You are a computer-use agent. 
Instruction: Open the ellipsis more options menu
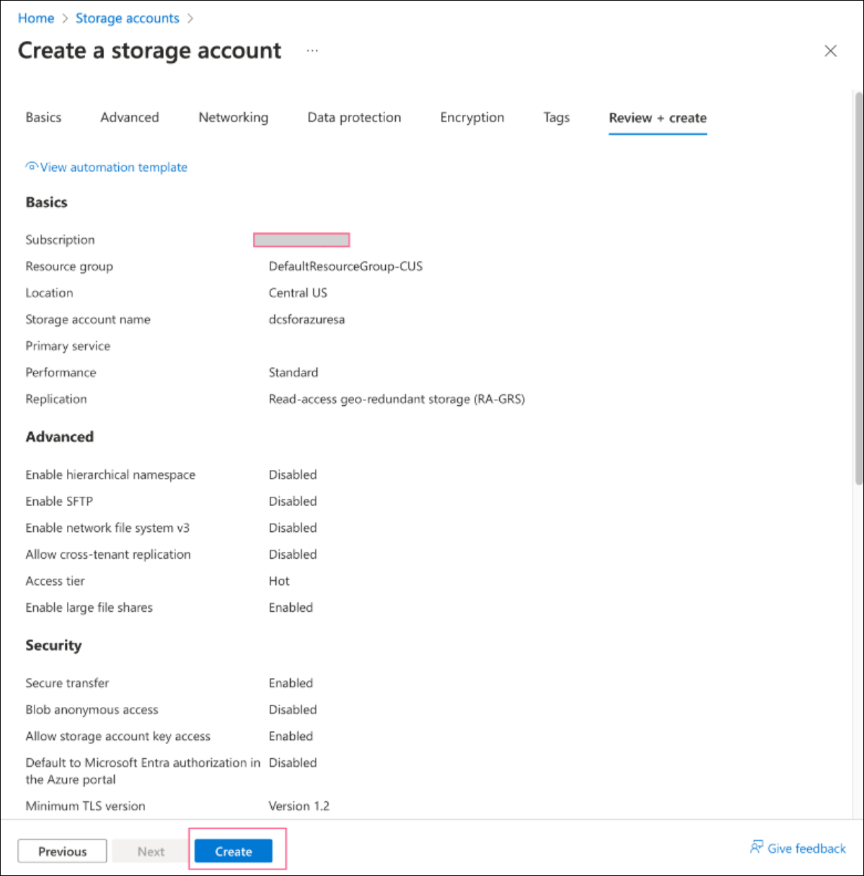click(x=312, y=51)
